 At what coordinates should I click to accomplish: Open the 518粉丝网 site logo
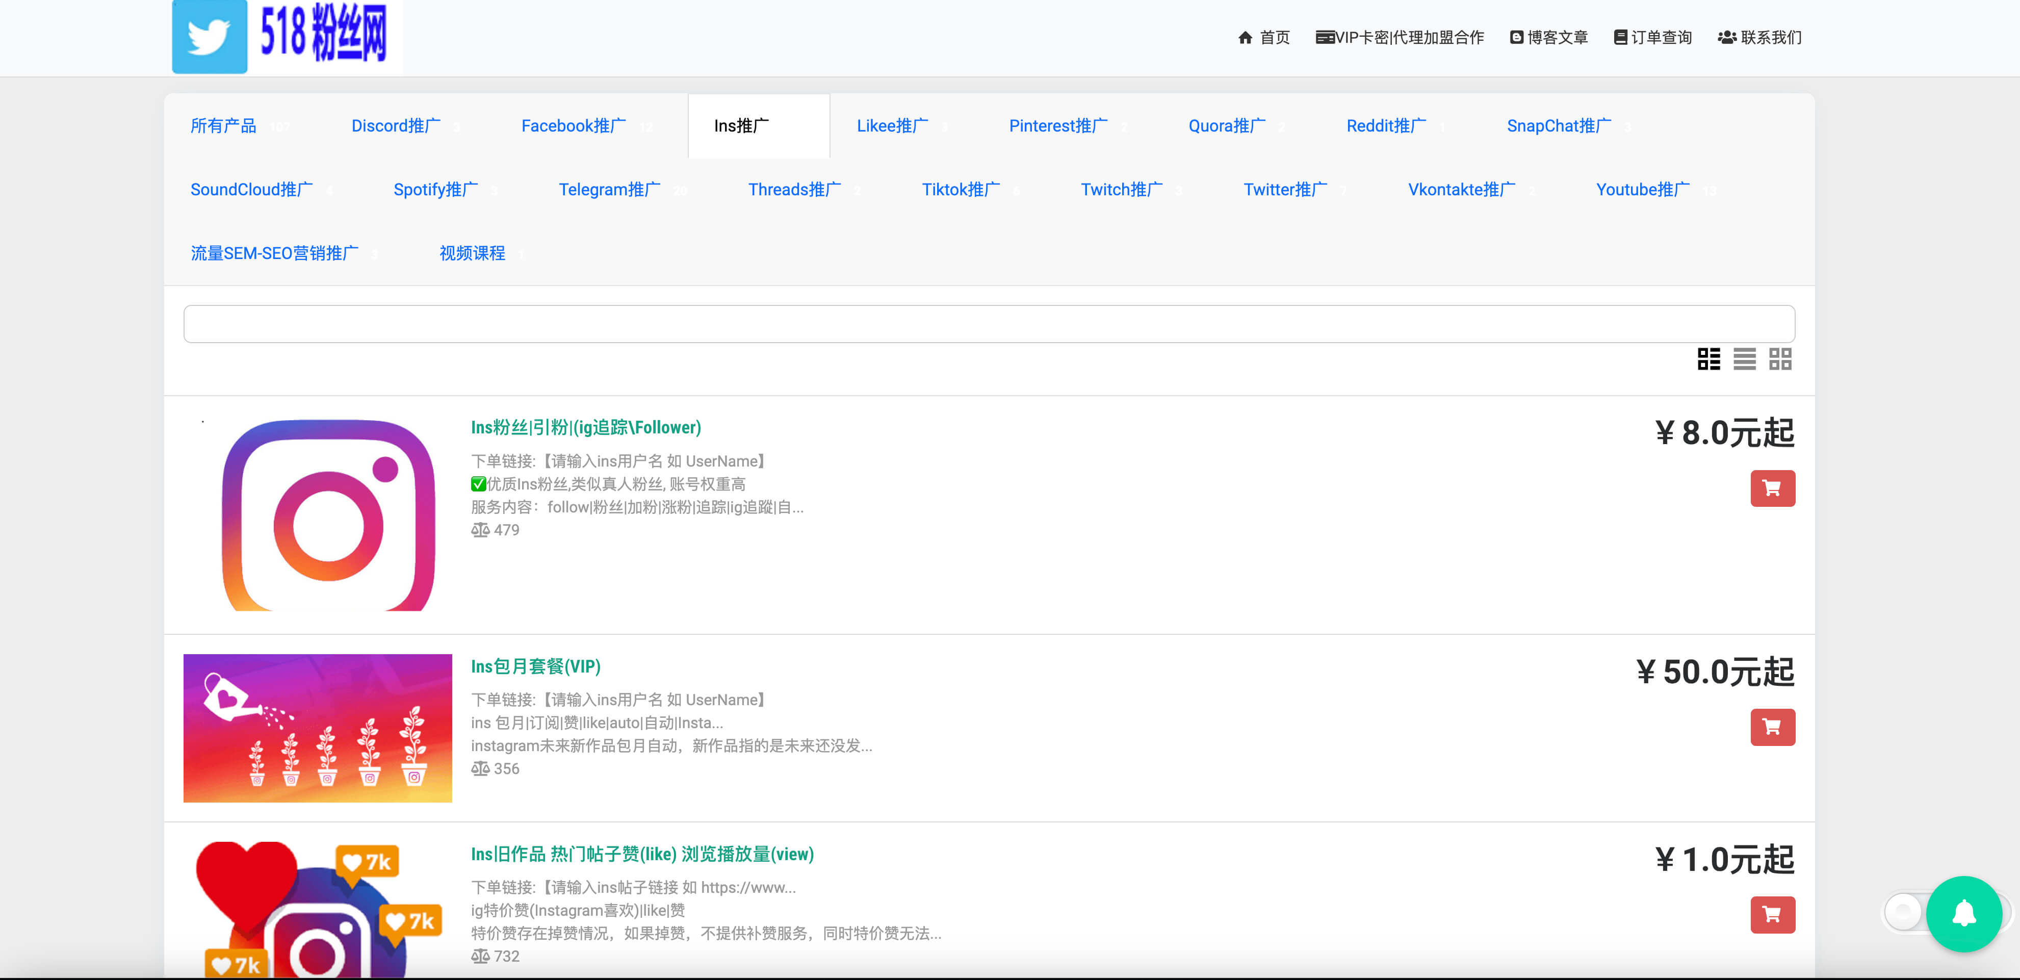pos(287,37)
